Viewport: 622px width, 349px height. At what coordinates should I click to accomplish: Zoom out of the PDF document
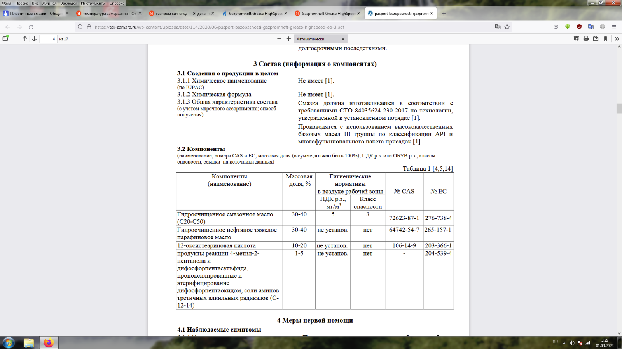pos(279,39)
